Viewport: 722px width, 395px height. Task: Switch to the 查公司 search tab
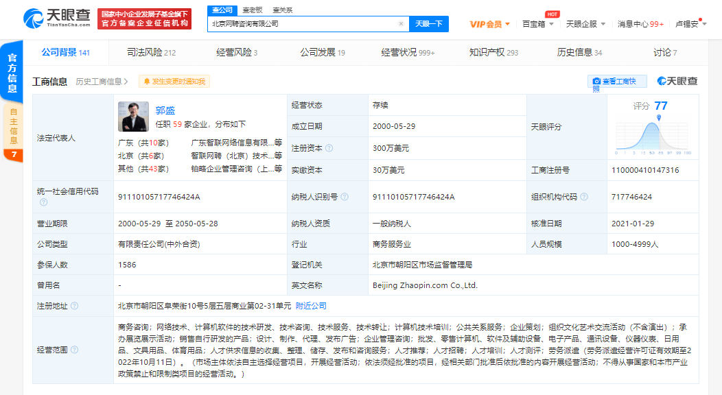tap(222, 10)
